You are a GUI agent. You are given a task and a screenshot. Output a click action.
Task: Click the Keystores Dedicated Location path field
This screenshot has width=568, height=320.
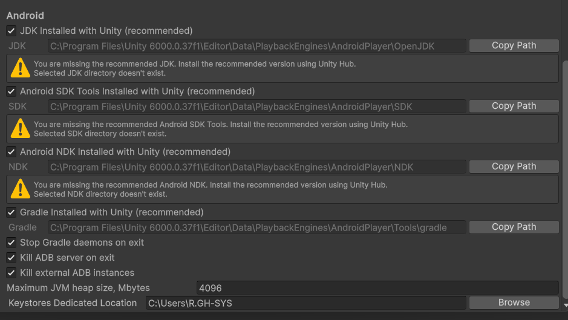[x=305, y=303]
